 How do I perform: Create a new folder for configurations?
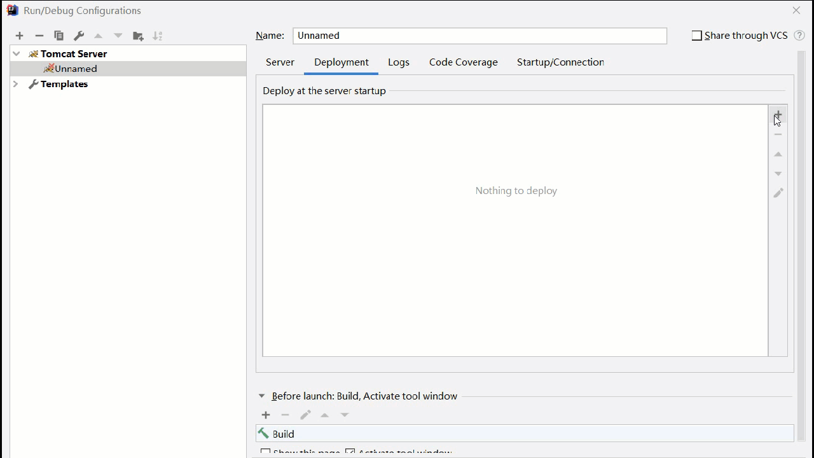(x=138, y=36)
